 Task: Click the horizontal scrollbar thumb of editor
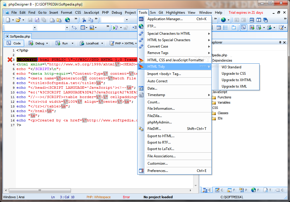point(40,190)
